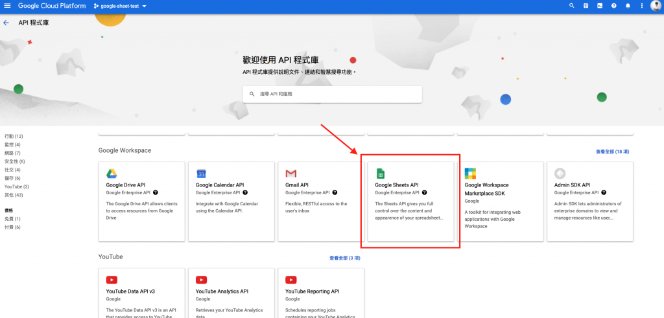The image size is (664, 318).
Task: Open the help question mark icon
Action: [x=613, y=6]
